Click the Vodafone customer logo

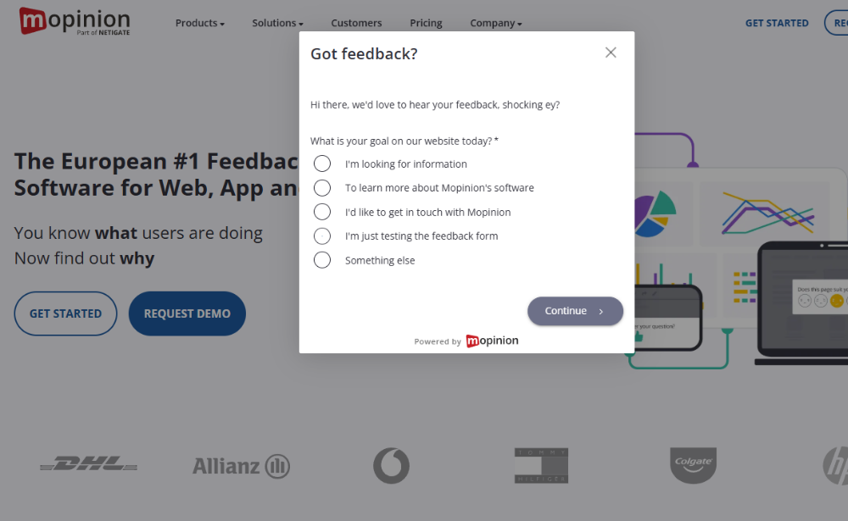(391, 465)
